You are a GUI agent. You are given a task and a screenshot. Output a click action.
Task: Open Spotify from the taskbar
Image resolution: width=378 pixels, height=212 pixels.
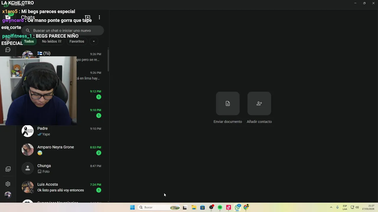(220, 207)
